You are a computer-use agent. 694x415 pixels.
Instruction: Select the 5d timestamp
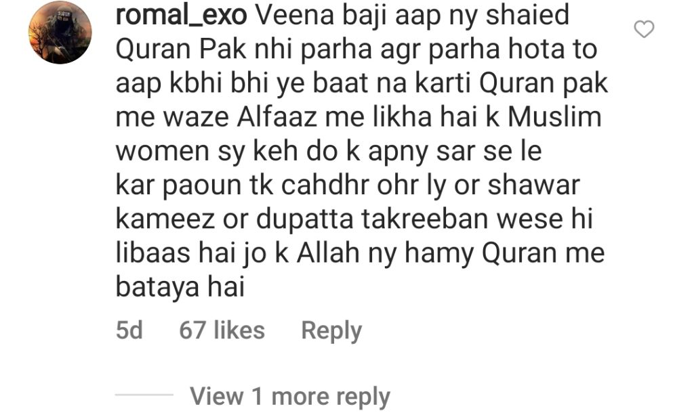tap(129, 330)
